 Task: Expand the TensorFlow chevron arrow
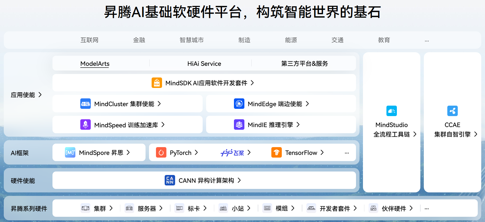click(x=322, y=152)
